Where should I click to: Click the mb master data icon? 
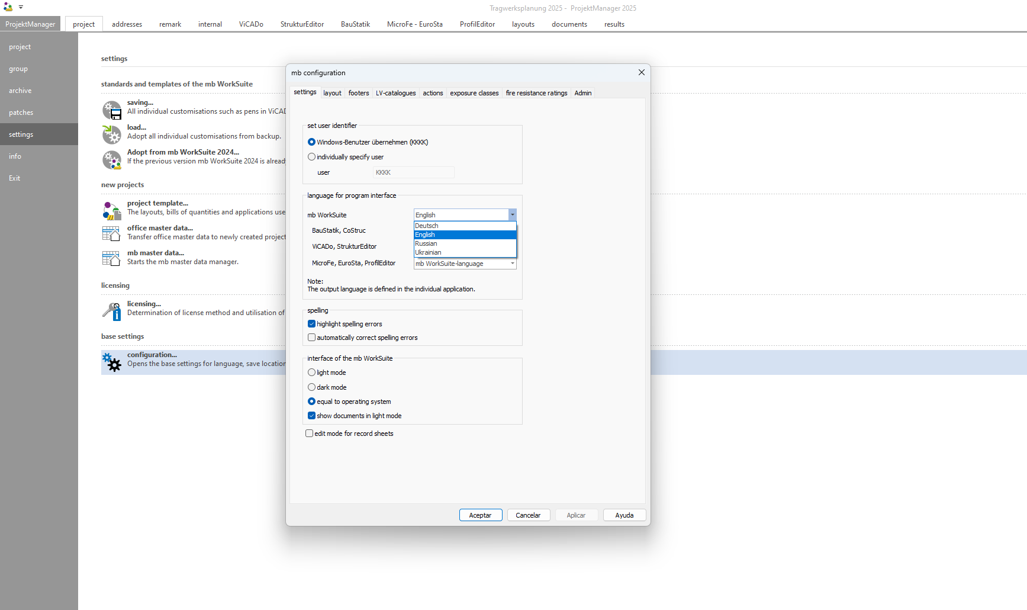point(112,258)
